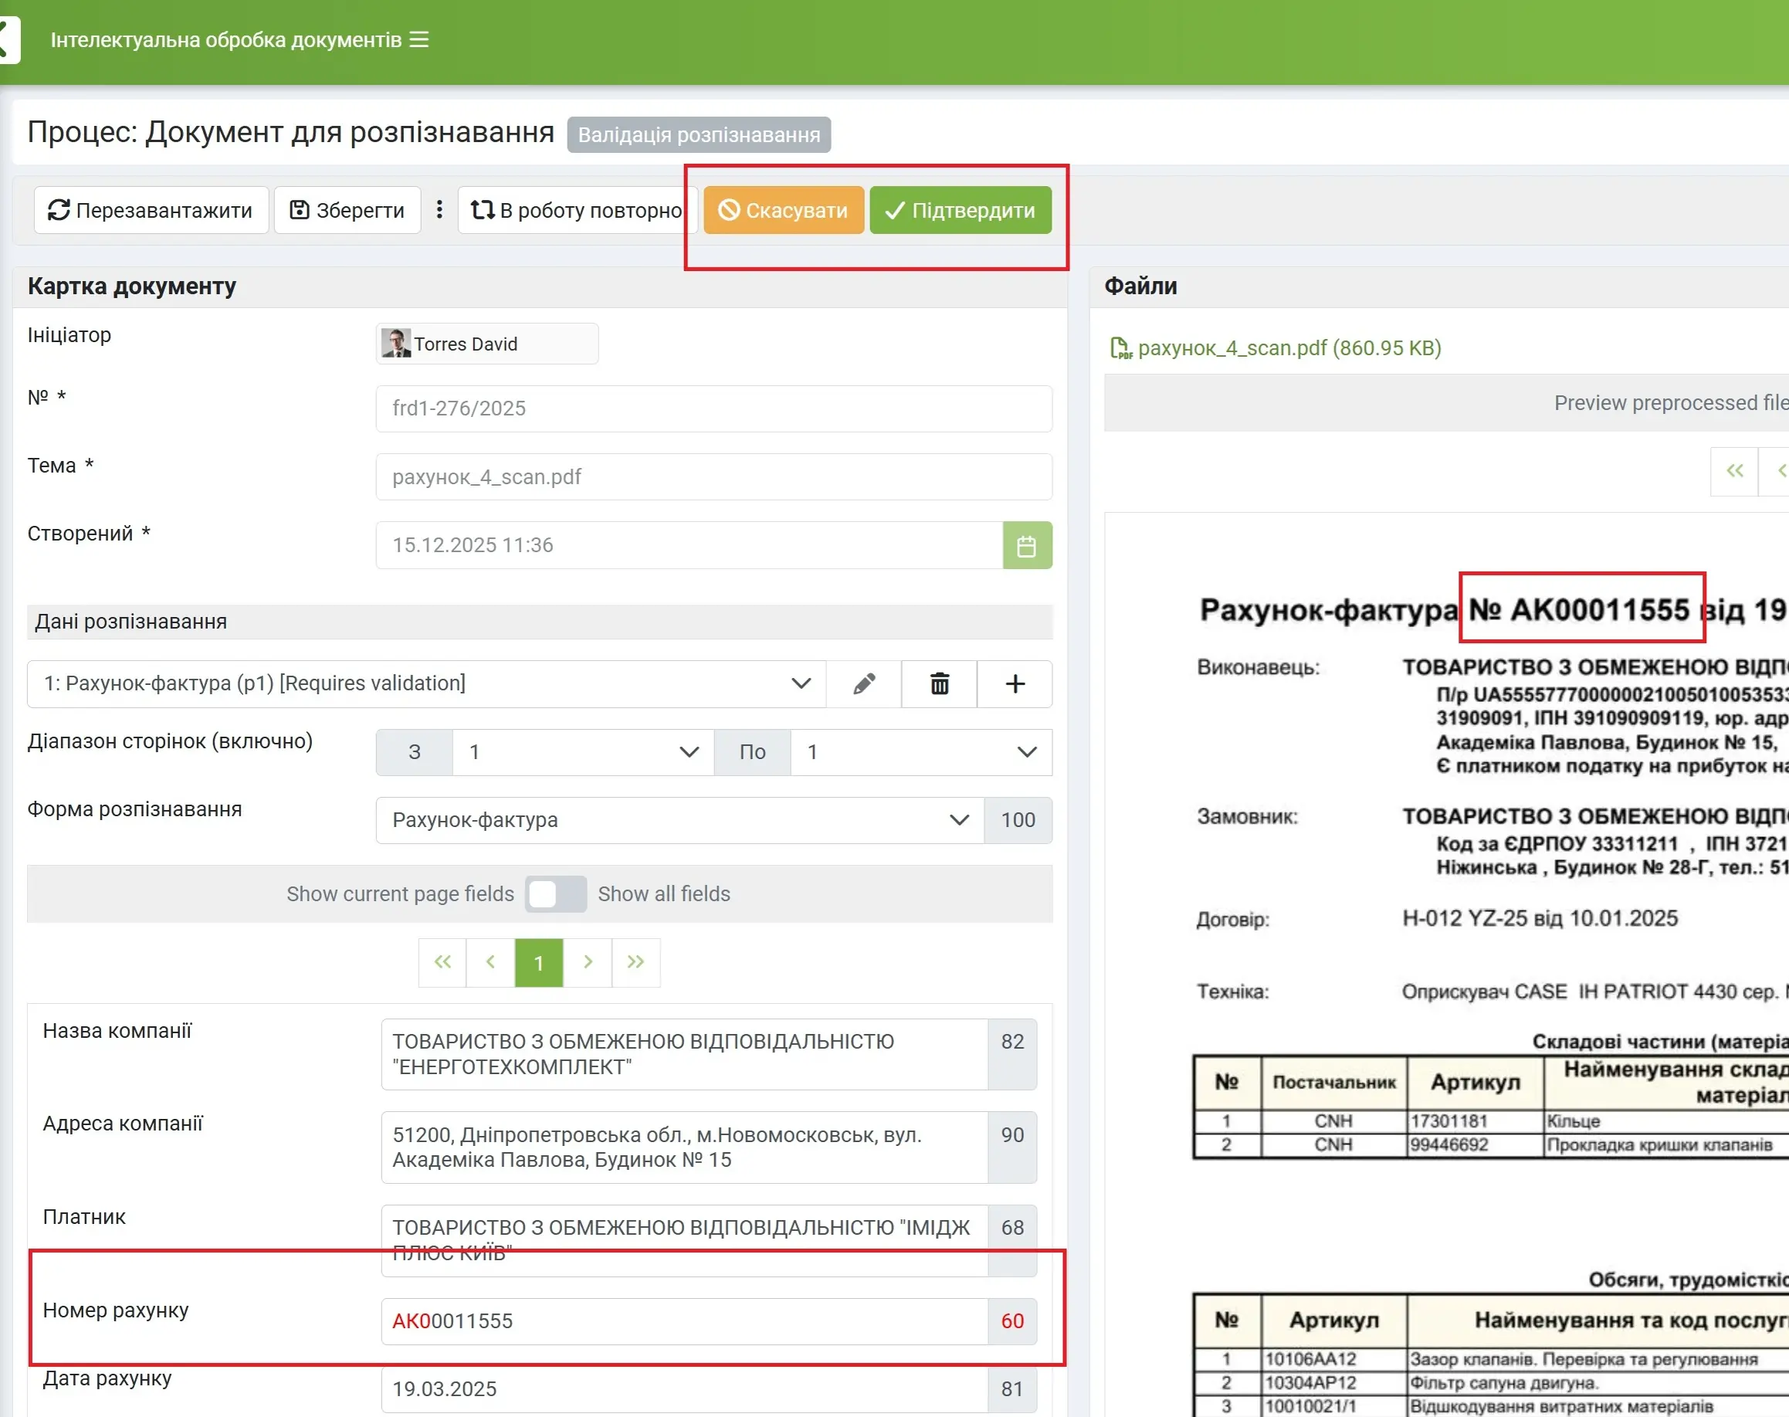Image resolution: width=1789 pixels, height=1417 pixels.
Task: Click page 1 in fields pagination
Action: coord(538,962)
